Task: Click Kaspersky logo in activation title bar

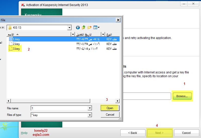Action: click(x=23, y=5)
